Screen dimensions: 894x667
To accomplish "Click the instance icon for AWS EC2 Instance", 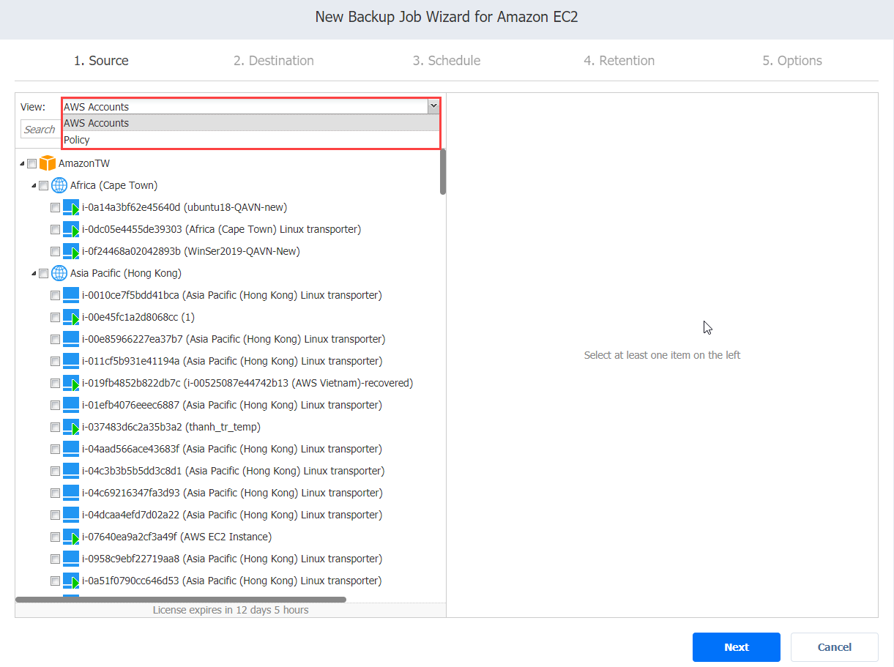I will [x=71, y=537].
